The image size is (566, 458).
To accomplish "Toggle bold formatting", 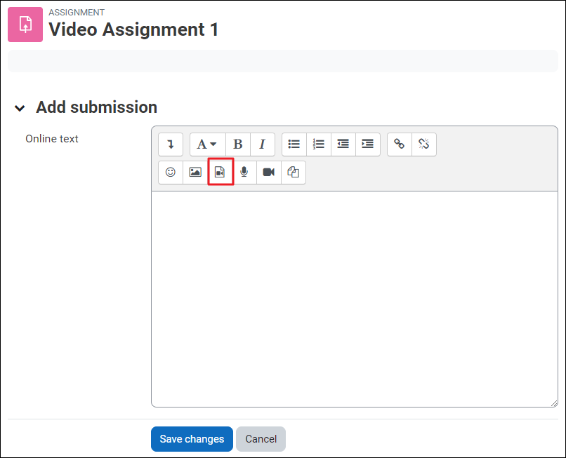I will [x=237, y=144].
